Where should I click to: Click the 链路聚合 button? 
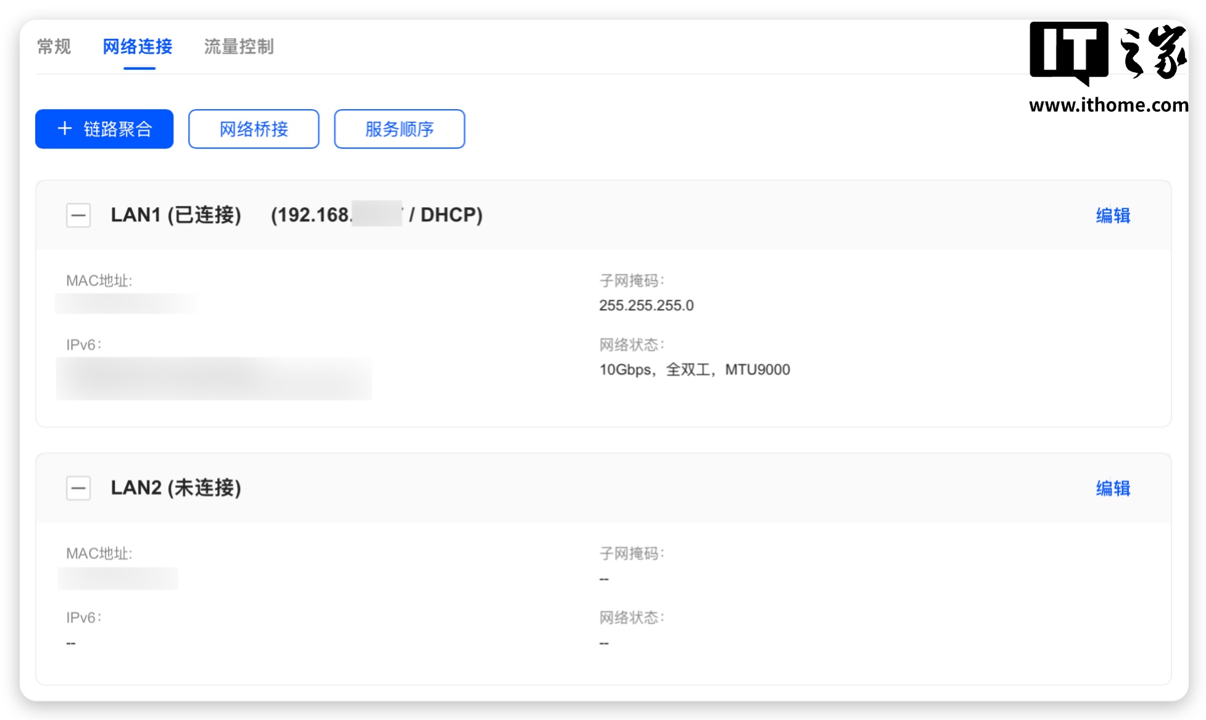104,129
